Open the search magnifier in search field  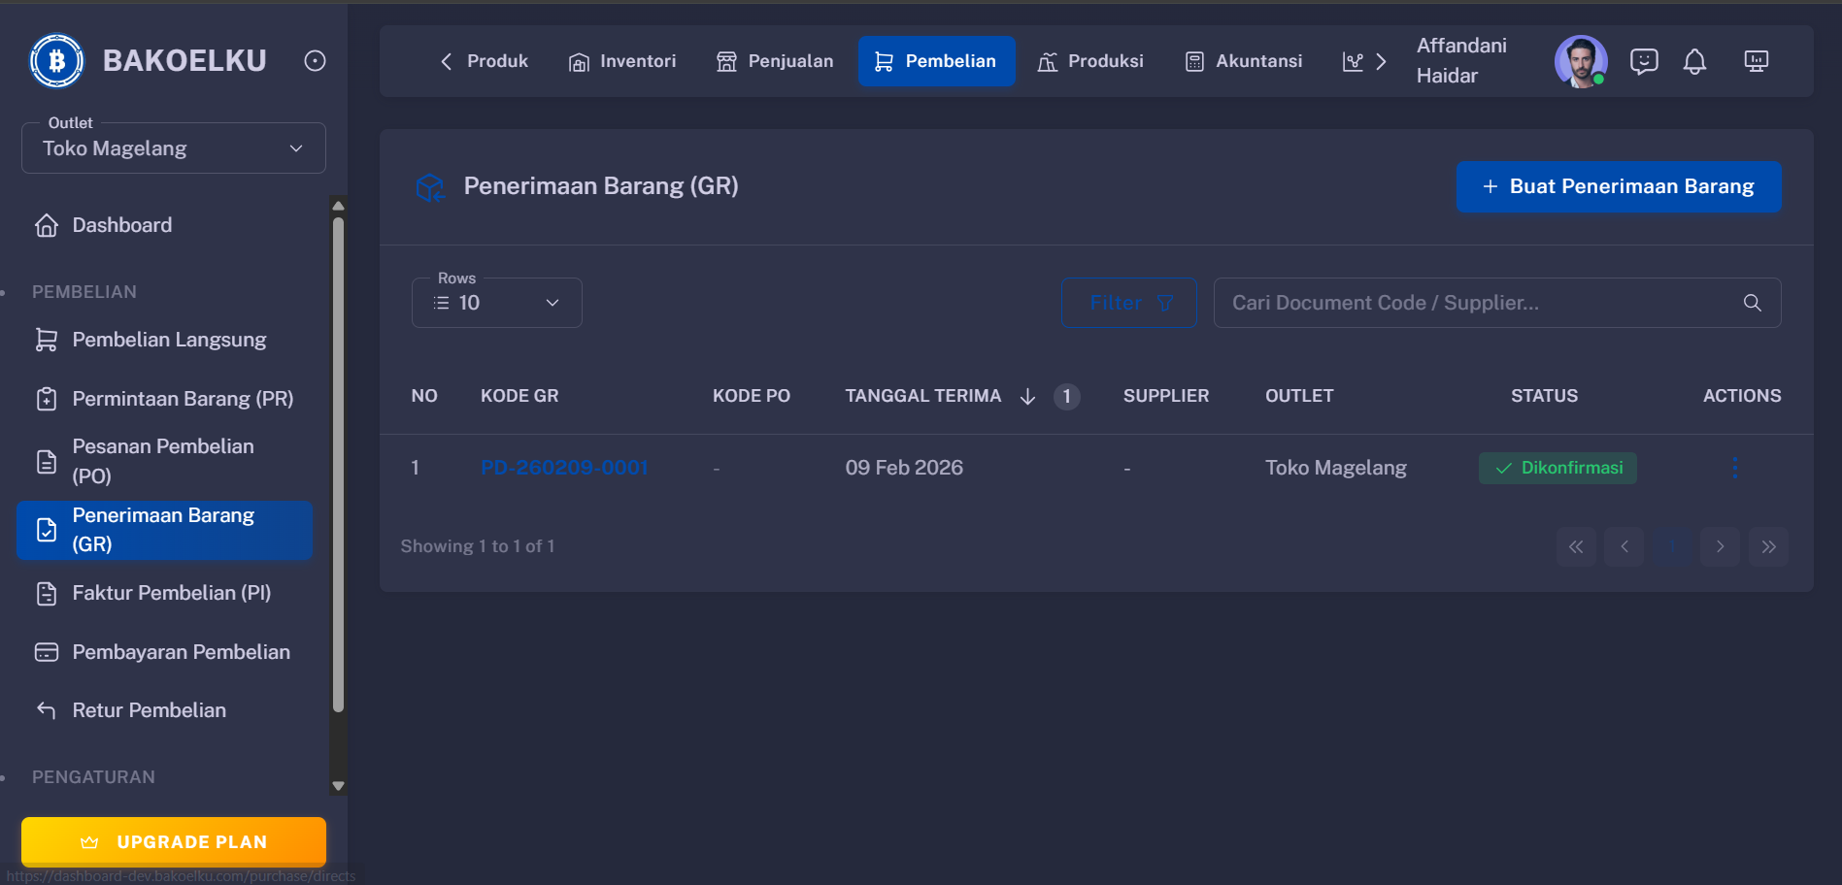click(1752, 302)
